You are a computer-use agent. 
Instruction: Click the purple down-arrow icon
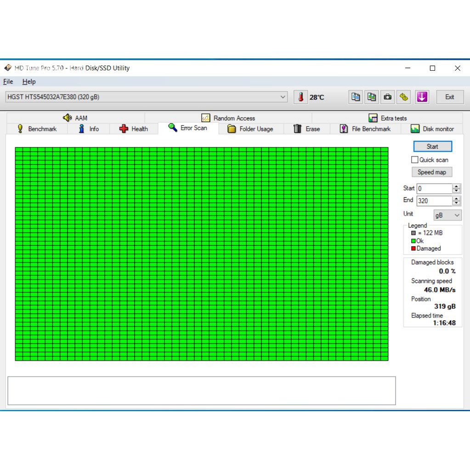(x=422, y=97)
